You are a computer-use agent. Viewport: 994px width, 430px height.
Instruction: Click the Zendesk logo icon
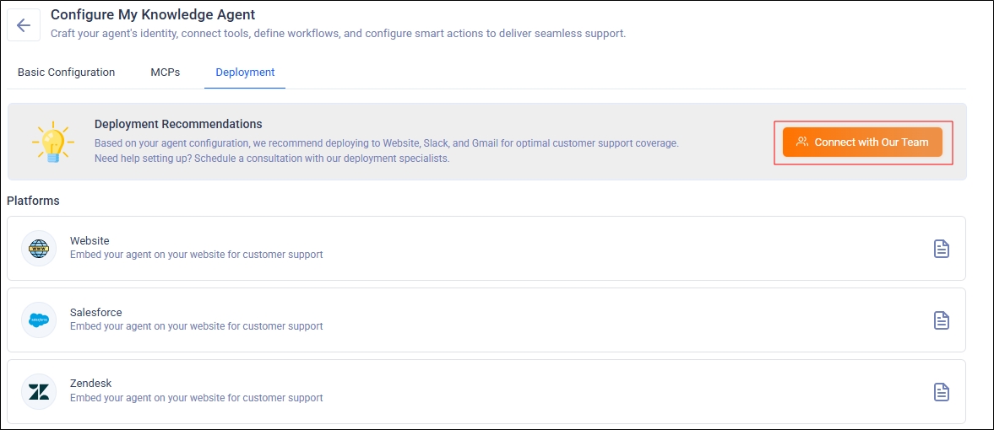point(39,391)
